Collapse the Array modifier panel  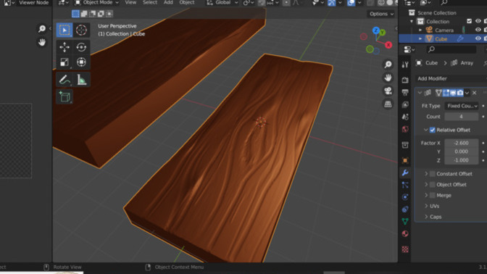[420, 93]
